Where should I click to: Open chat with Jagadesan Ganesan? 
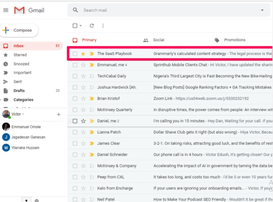click(28, 137)
